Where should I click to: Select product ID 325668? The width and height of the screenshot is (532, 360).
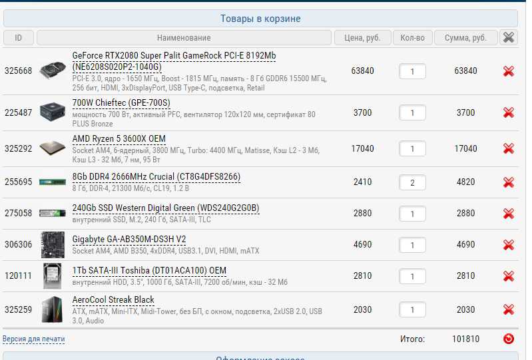coord(19,71)
